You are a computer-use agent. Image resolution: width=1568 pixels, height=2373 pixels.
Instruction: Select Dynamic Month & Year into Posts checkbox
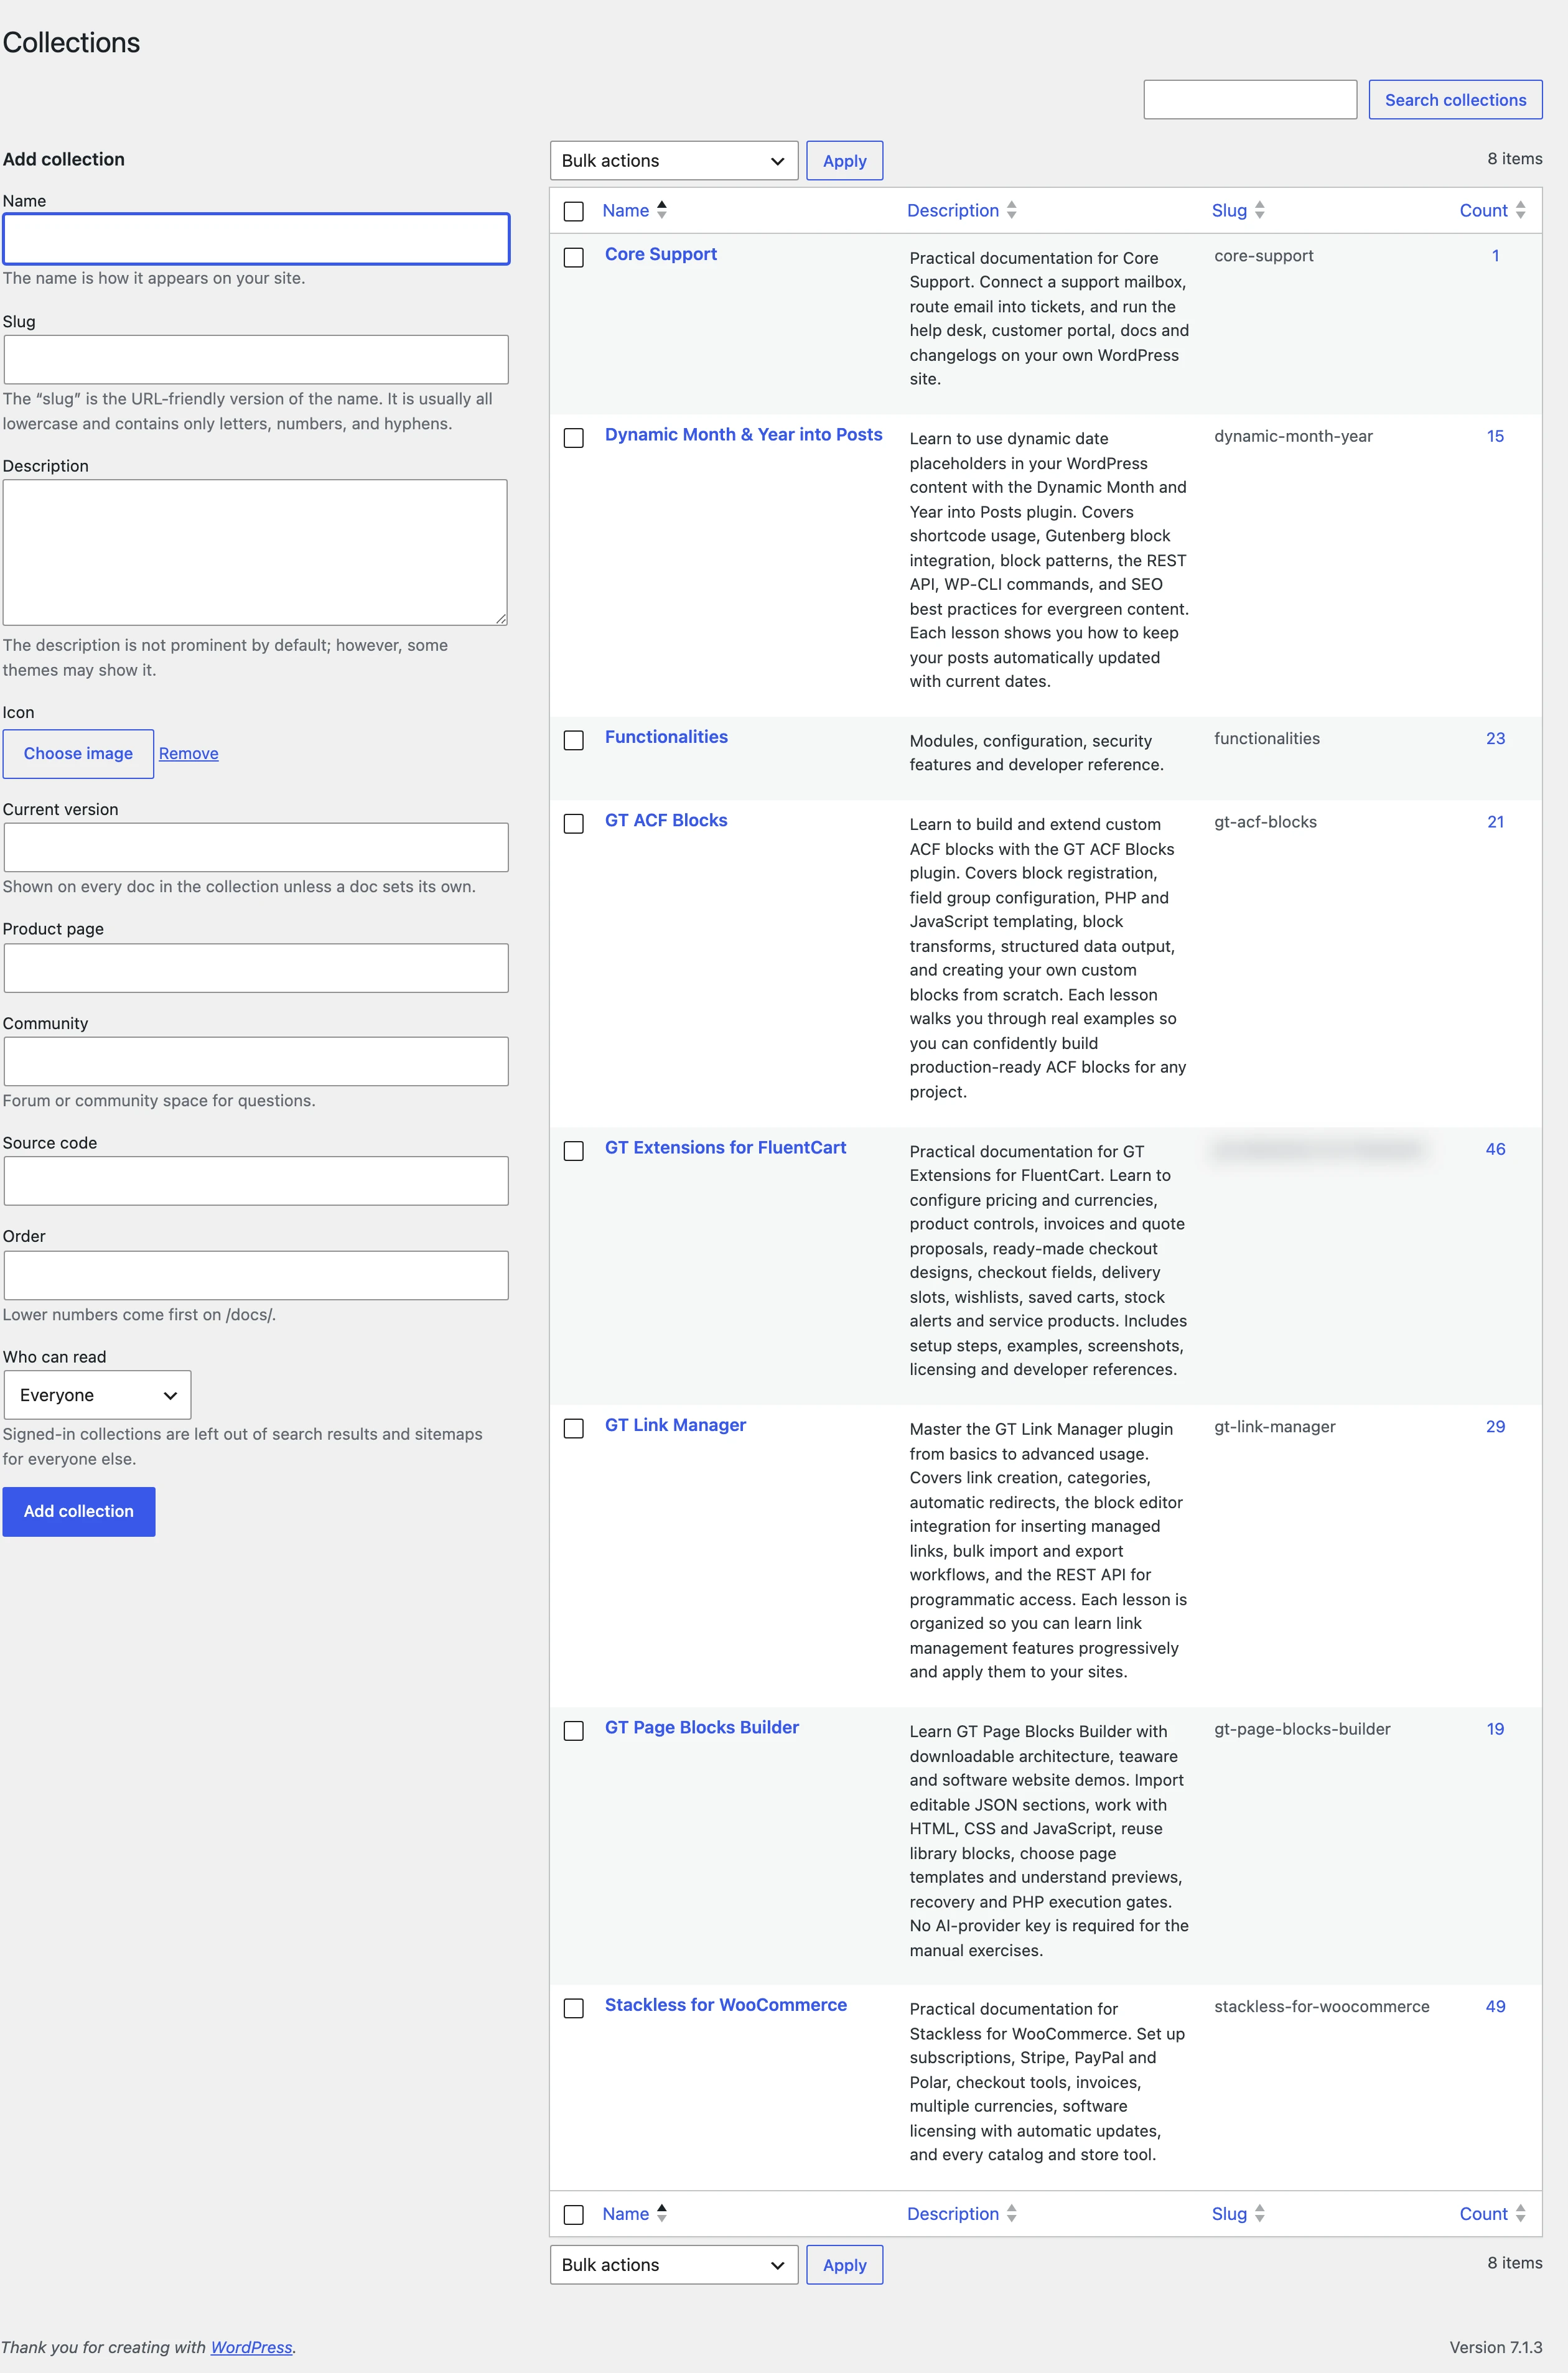[x=574, y=438]
